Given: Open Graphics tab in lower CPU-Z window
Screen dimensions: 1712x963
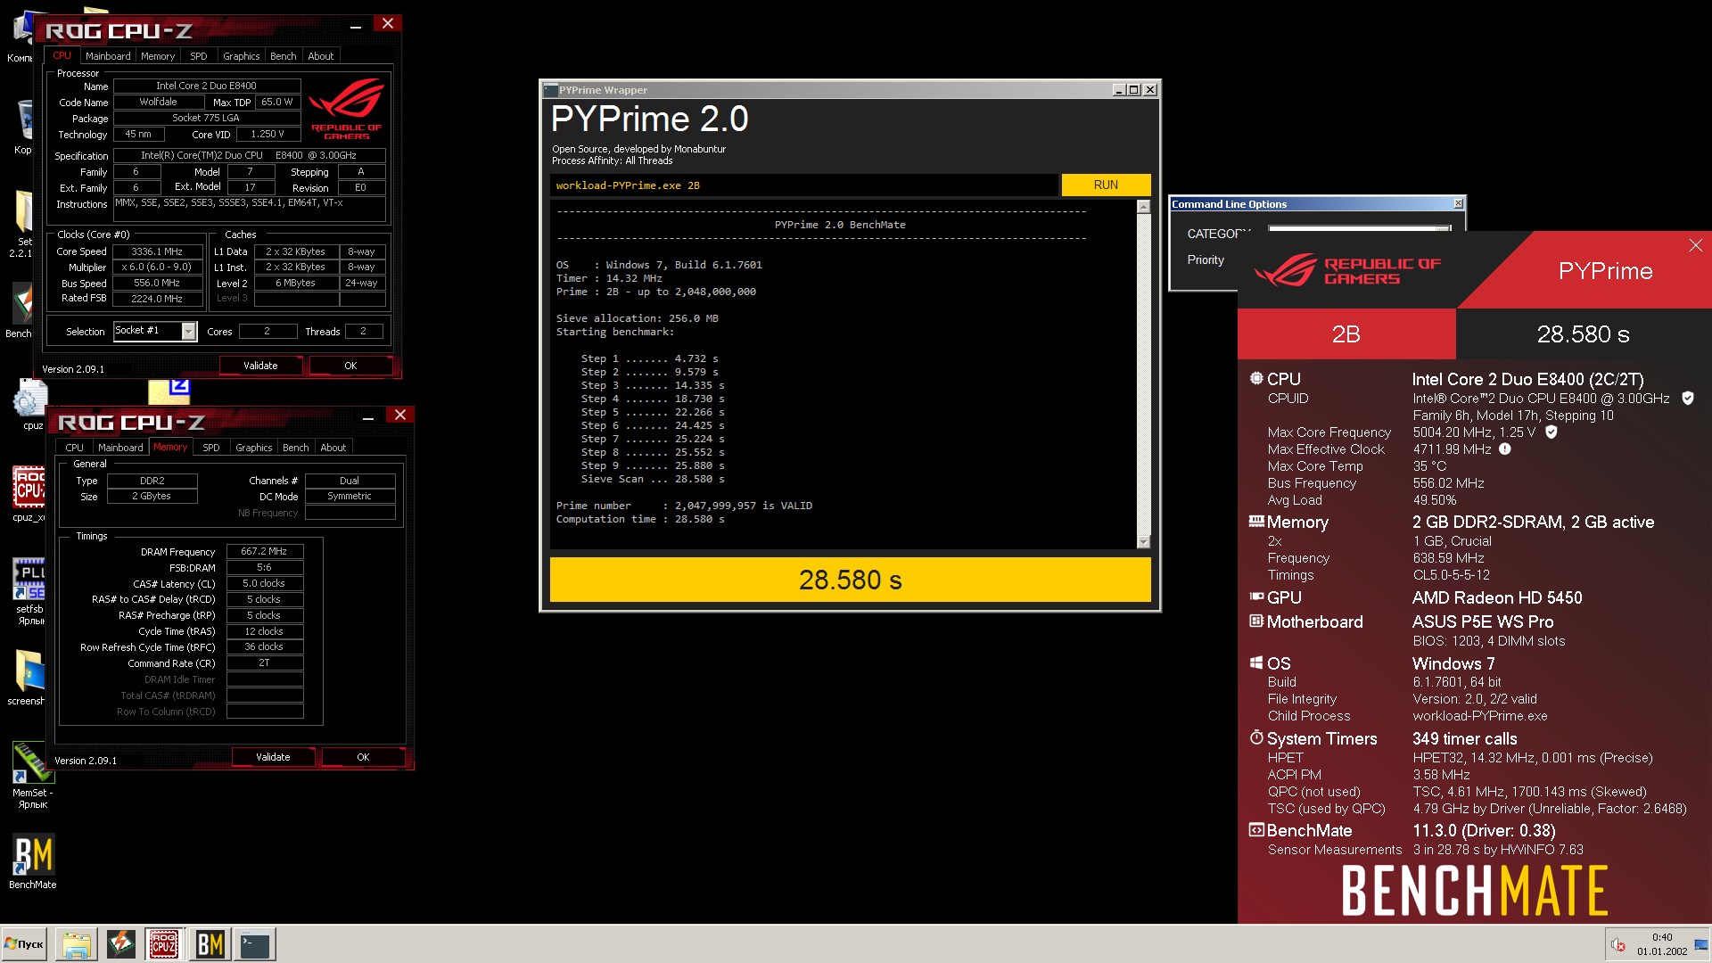Looking at the screenshot, I should (x=254, y=448).
